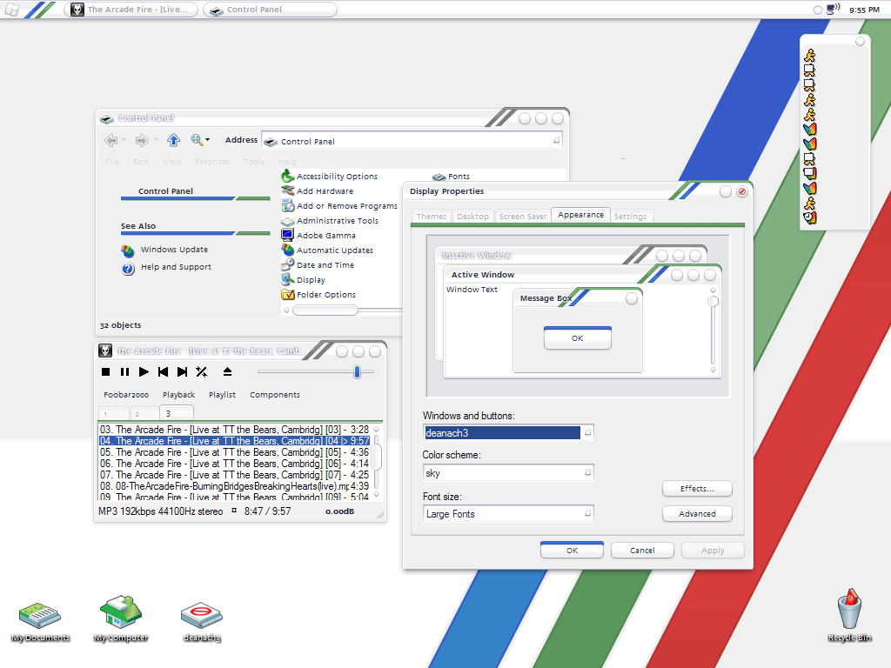Screen dimensions: 891x668
Task: Click the Effects... button
Action: (697, 489)
